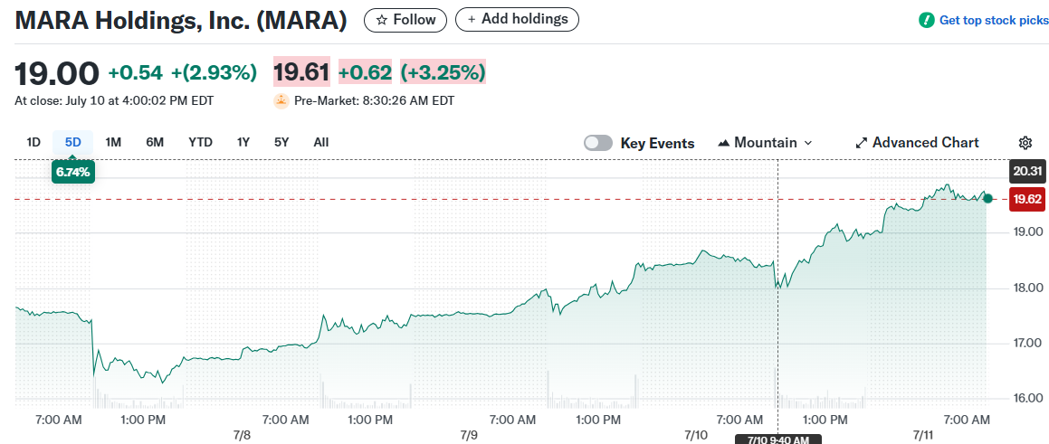
Task: Click the +(2.93%) change value
Action: pyautogui.click(x=215, y=73)
